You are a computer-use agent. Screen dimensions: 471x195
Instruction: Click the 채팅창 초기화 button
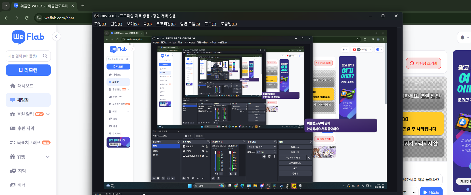[424, 63]
